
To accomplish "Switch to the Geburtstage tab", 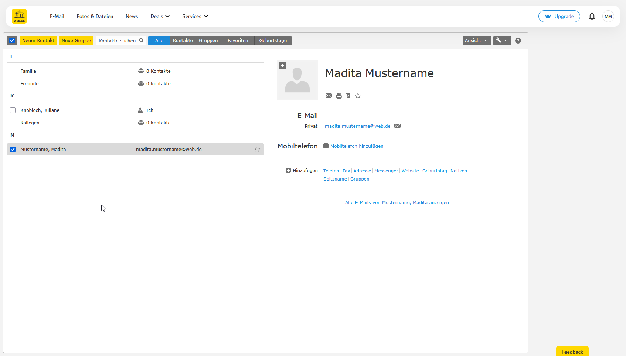I will 273,41.
